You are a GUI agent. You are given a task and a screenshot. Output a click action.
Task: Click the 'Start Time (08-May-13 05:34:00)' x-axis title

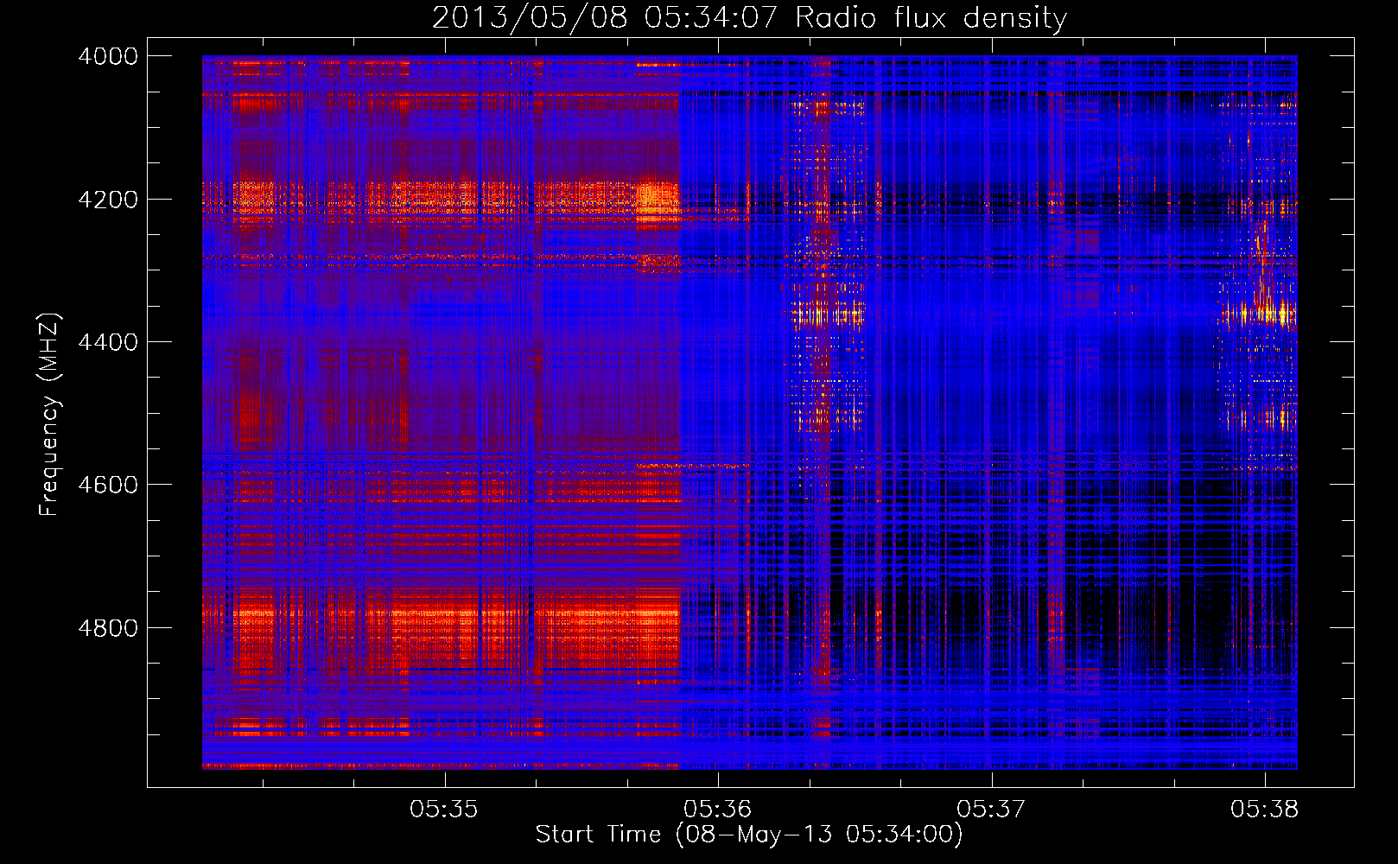coord(749,835)
